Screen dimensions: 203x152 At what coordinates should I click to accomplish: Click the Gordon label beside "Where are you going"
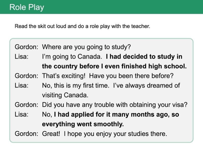coord(27,47)
